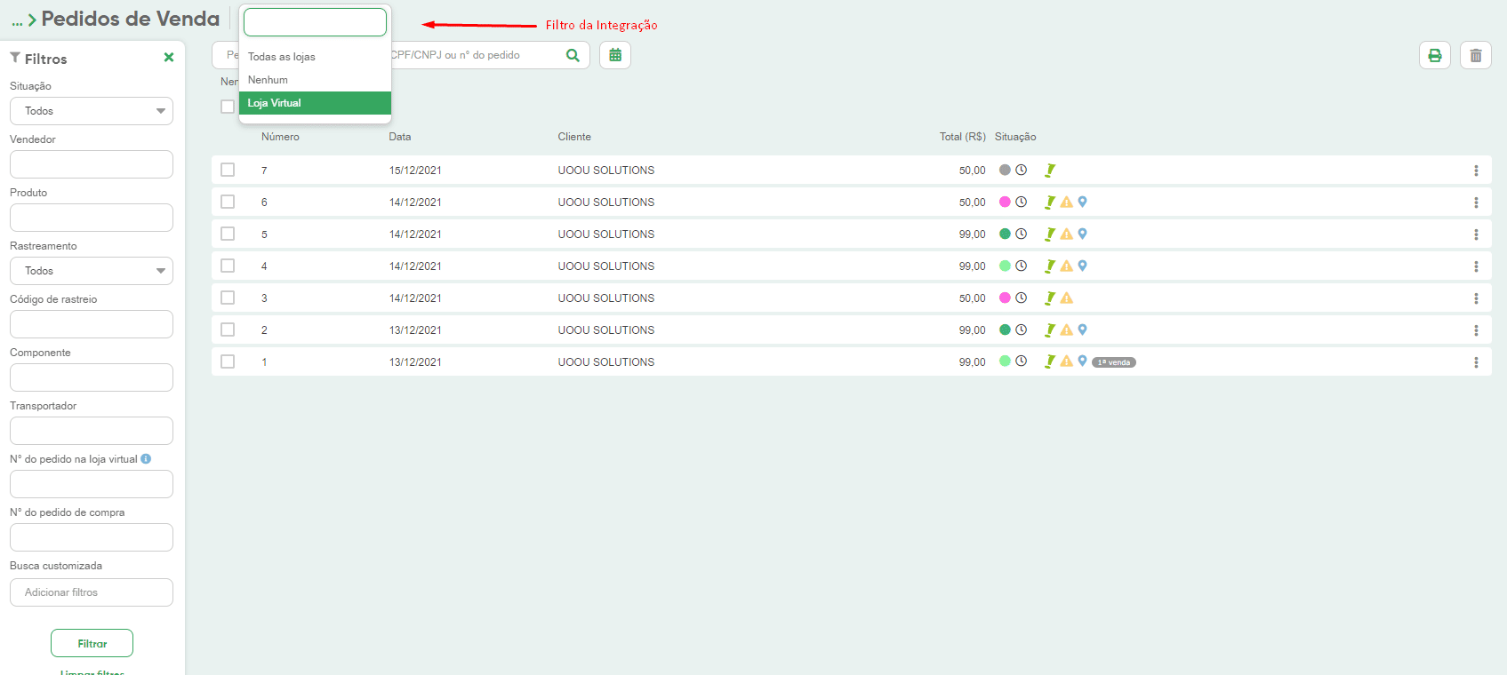The height and width of the screenshot is (675, 1507).
Task: Click the trash delete icon
Action: tap(1476, 55)
